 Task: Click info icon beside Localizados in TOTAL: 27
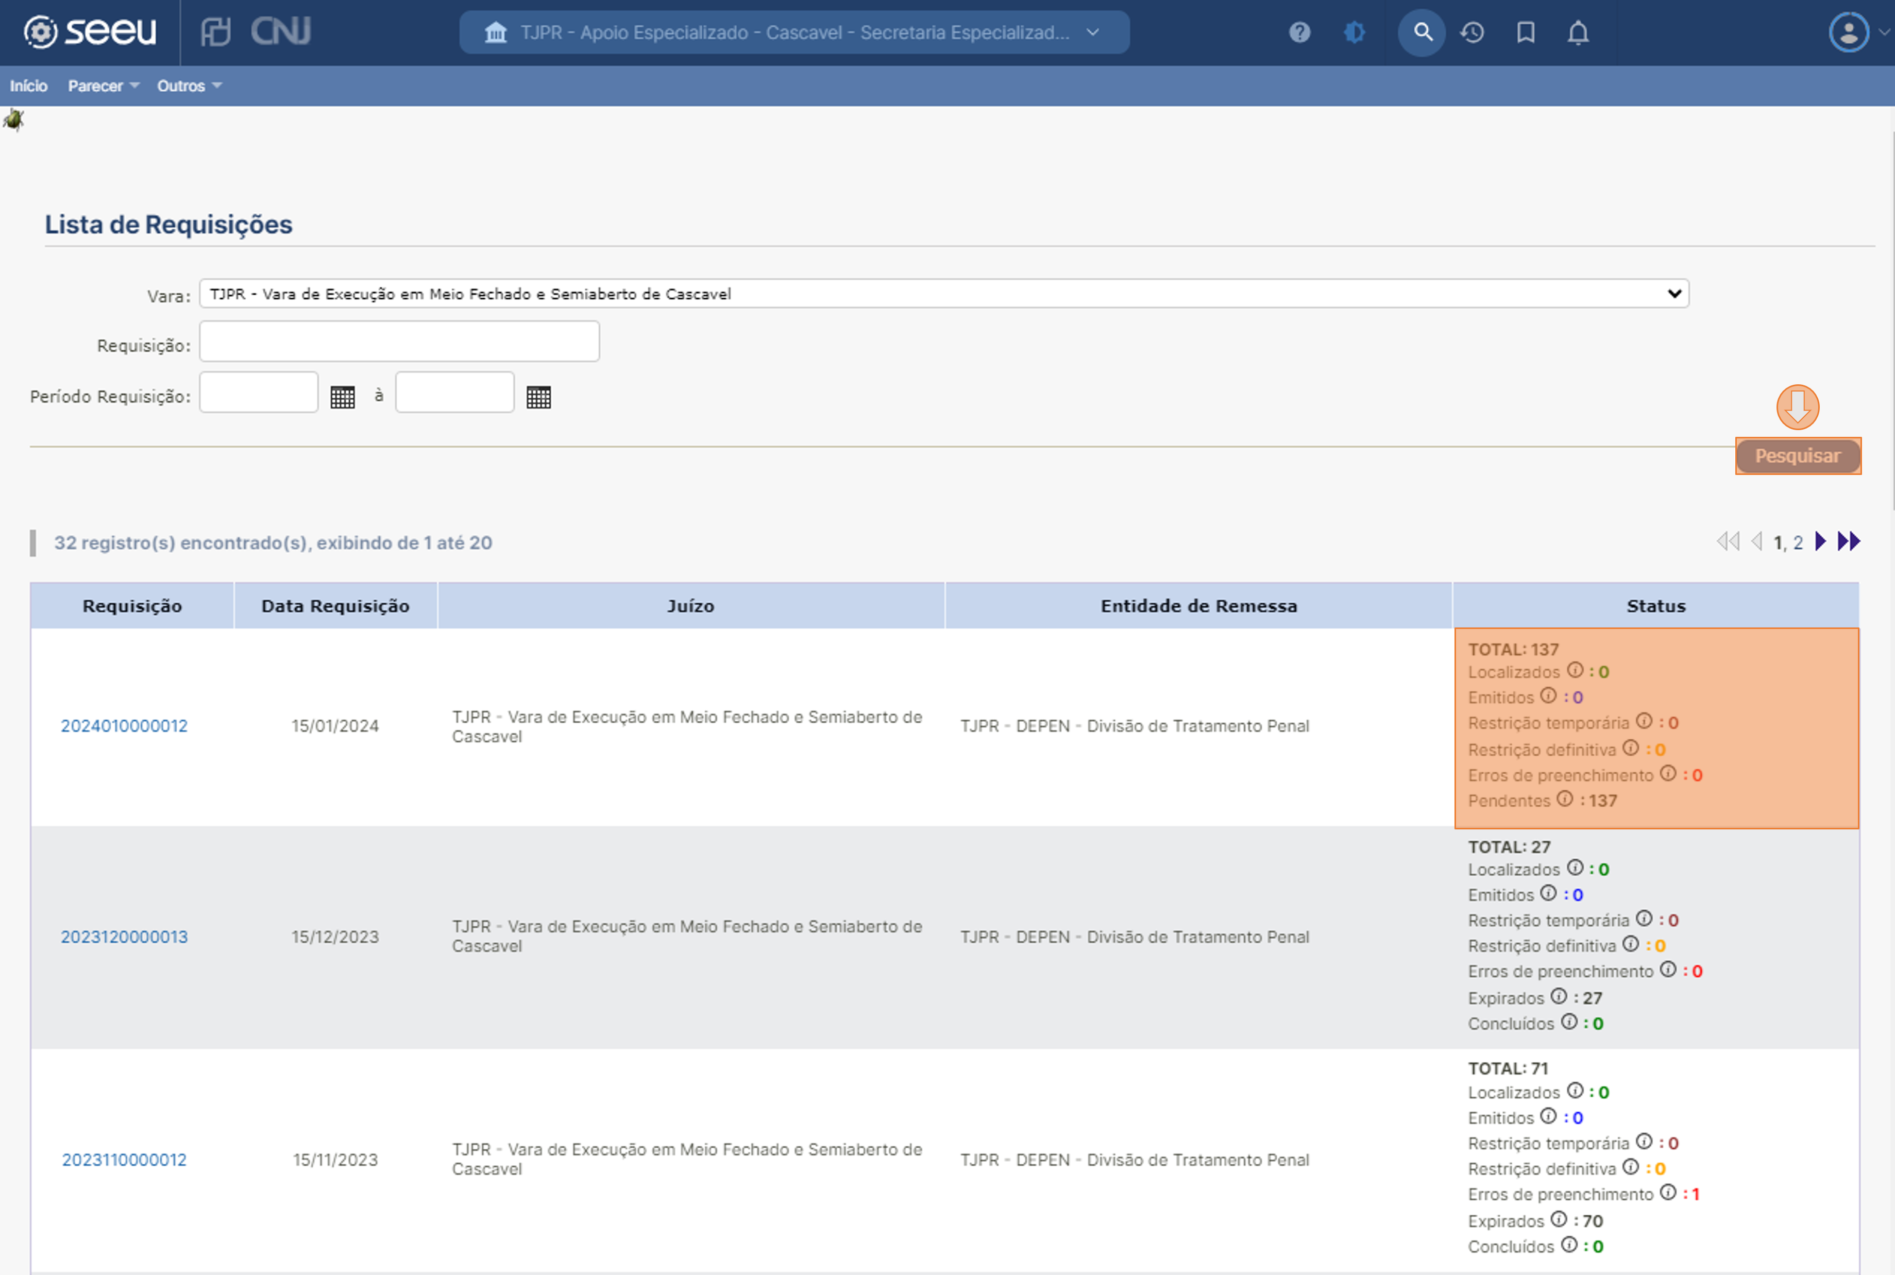click(1576, 868)
